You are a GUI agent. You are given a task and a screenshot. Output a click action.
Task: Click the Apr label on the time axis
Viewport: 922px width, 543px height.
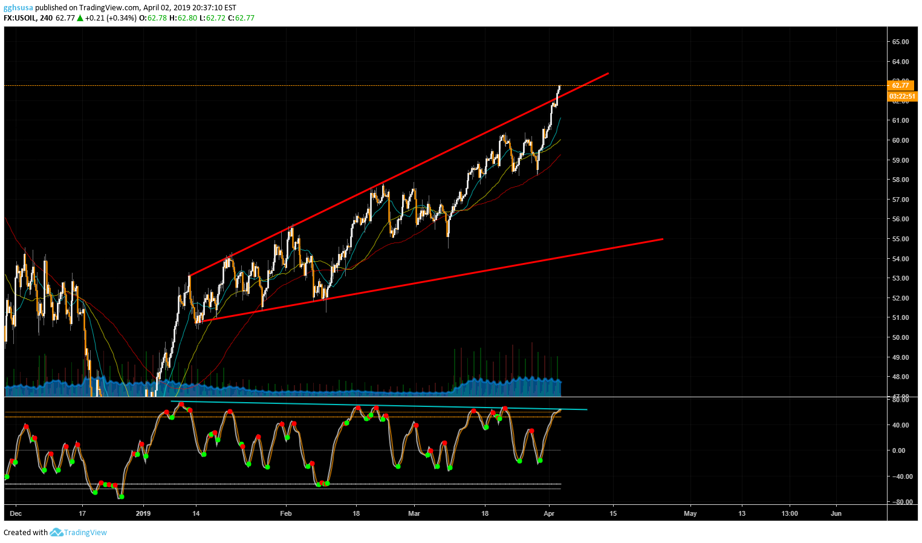549,513
